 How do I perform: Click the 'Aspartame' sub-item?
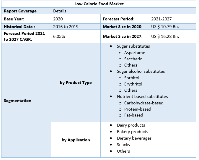point(135,53)
